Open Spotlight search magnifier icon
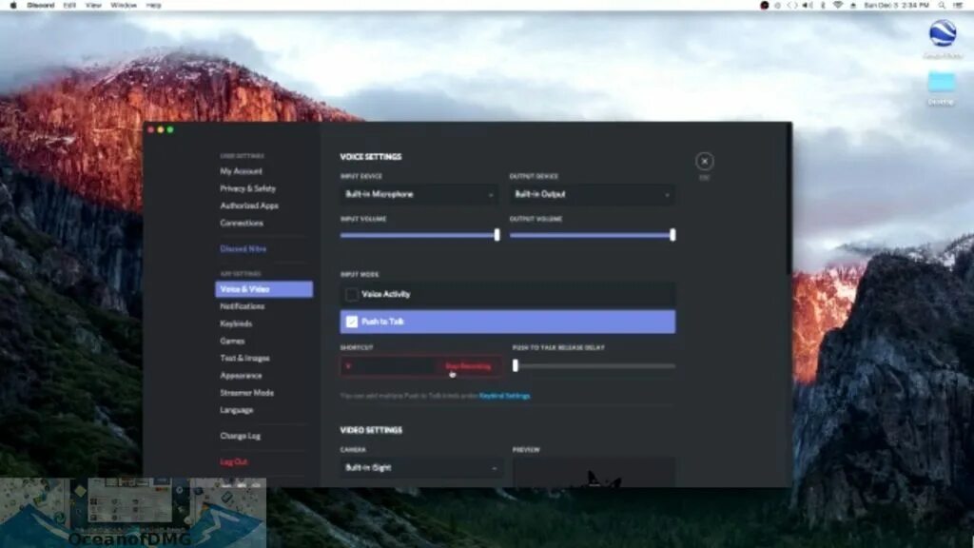Screen dimensions: 974x548 pos(942,5)
